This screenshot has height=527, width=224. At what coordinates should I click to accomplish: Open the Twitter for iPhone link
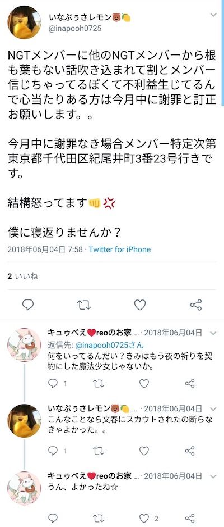pyautogui.click(x=119, y=249)
